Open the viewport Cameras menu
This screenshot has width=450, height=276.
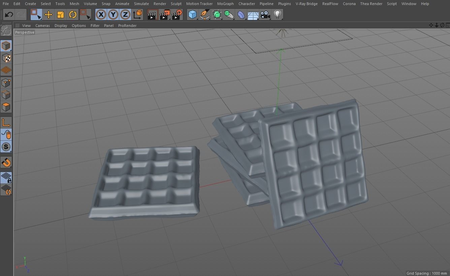pyautogui.click(x=42, y=26)
